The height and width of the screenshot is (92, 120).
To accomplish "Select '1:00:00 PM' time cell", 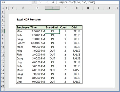I will click(37, 51).
